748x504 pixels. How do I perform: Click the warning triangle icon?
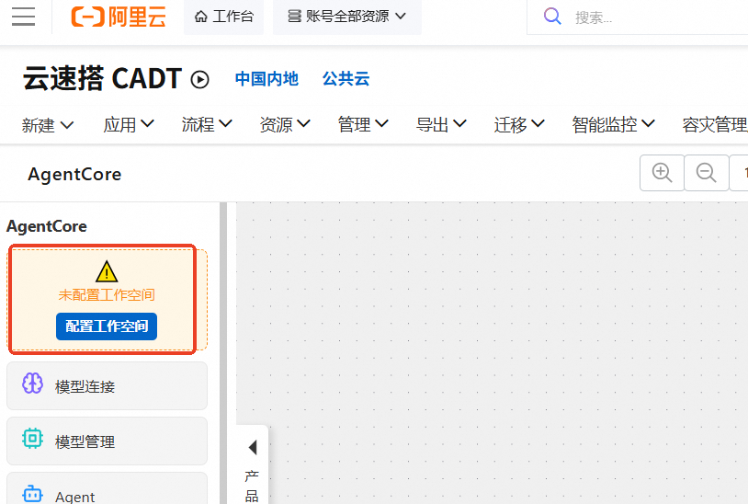click(x=107, y=271)
